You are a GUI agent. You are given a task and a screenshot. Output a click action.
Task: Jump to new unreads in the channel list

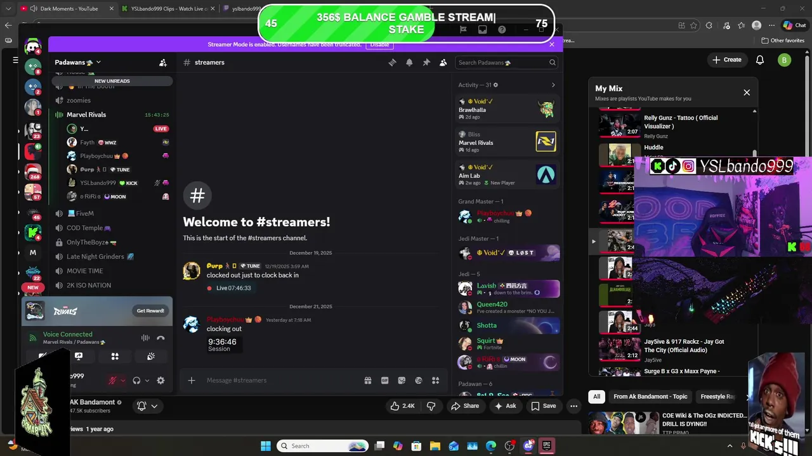coord(112,81)
